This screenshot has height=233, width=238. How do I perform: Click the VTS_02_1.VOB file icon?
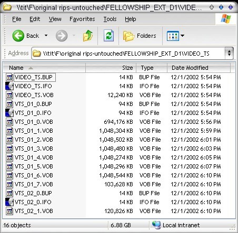pos(9,211)
